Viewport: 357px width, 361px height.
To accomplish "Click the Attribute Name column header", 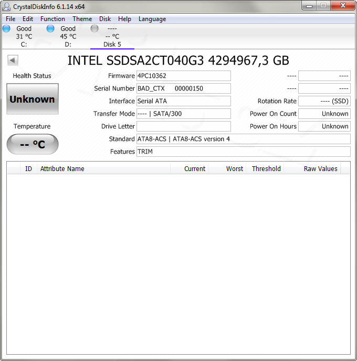I will click(x=103, y=169).
